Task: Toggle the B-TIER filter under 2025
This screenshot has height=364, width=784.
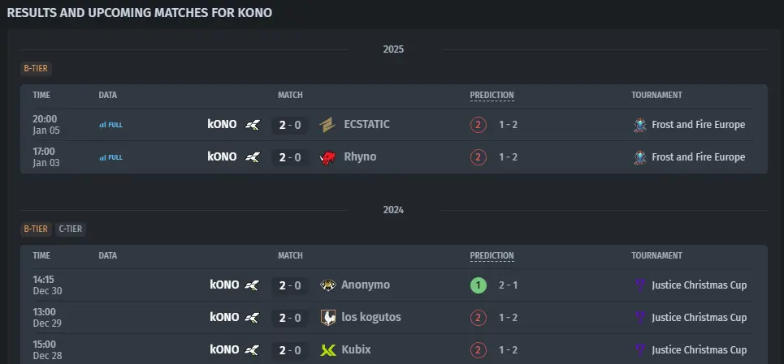Action: click(36, 69)
